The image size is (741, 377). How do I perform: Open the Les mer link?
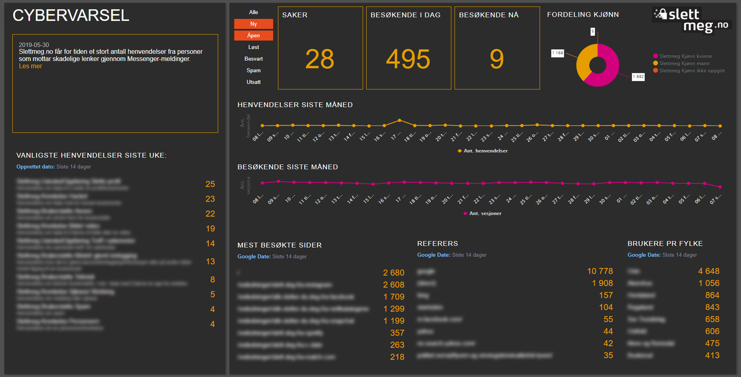tap(30, 66)
